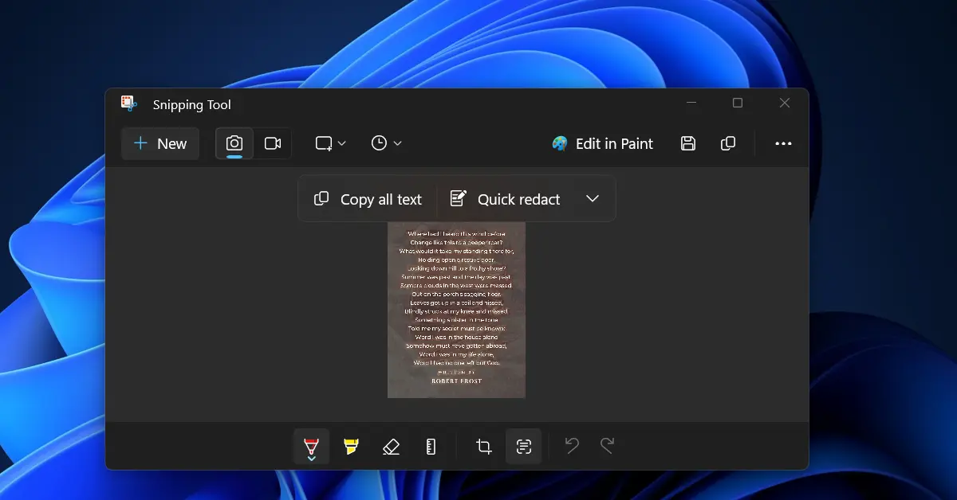Copy all text from the image
The image size is (957, 500).
[367, 198]
